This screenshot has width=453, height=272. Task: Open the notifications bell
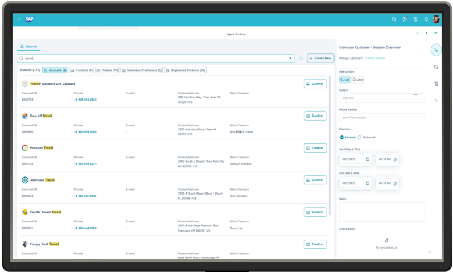coord(426,19)
